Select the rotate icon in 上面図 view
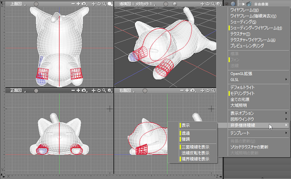 point(99,4)
